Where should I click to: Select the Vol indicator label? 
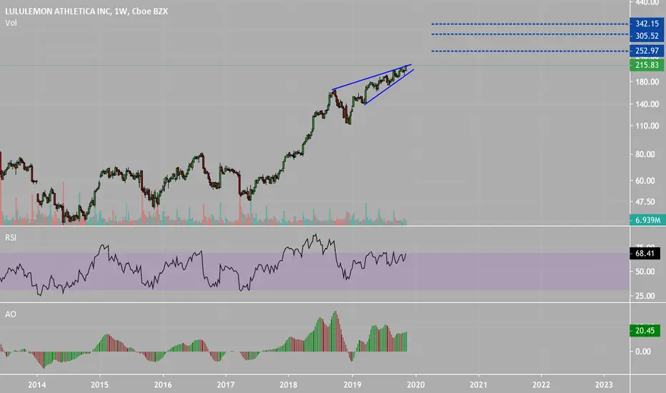point(11,23)
